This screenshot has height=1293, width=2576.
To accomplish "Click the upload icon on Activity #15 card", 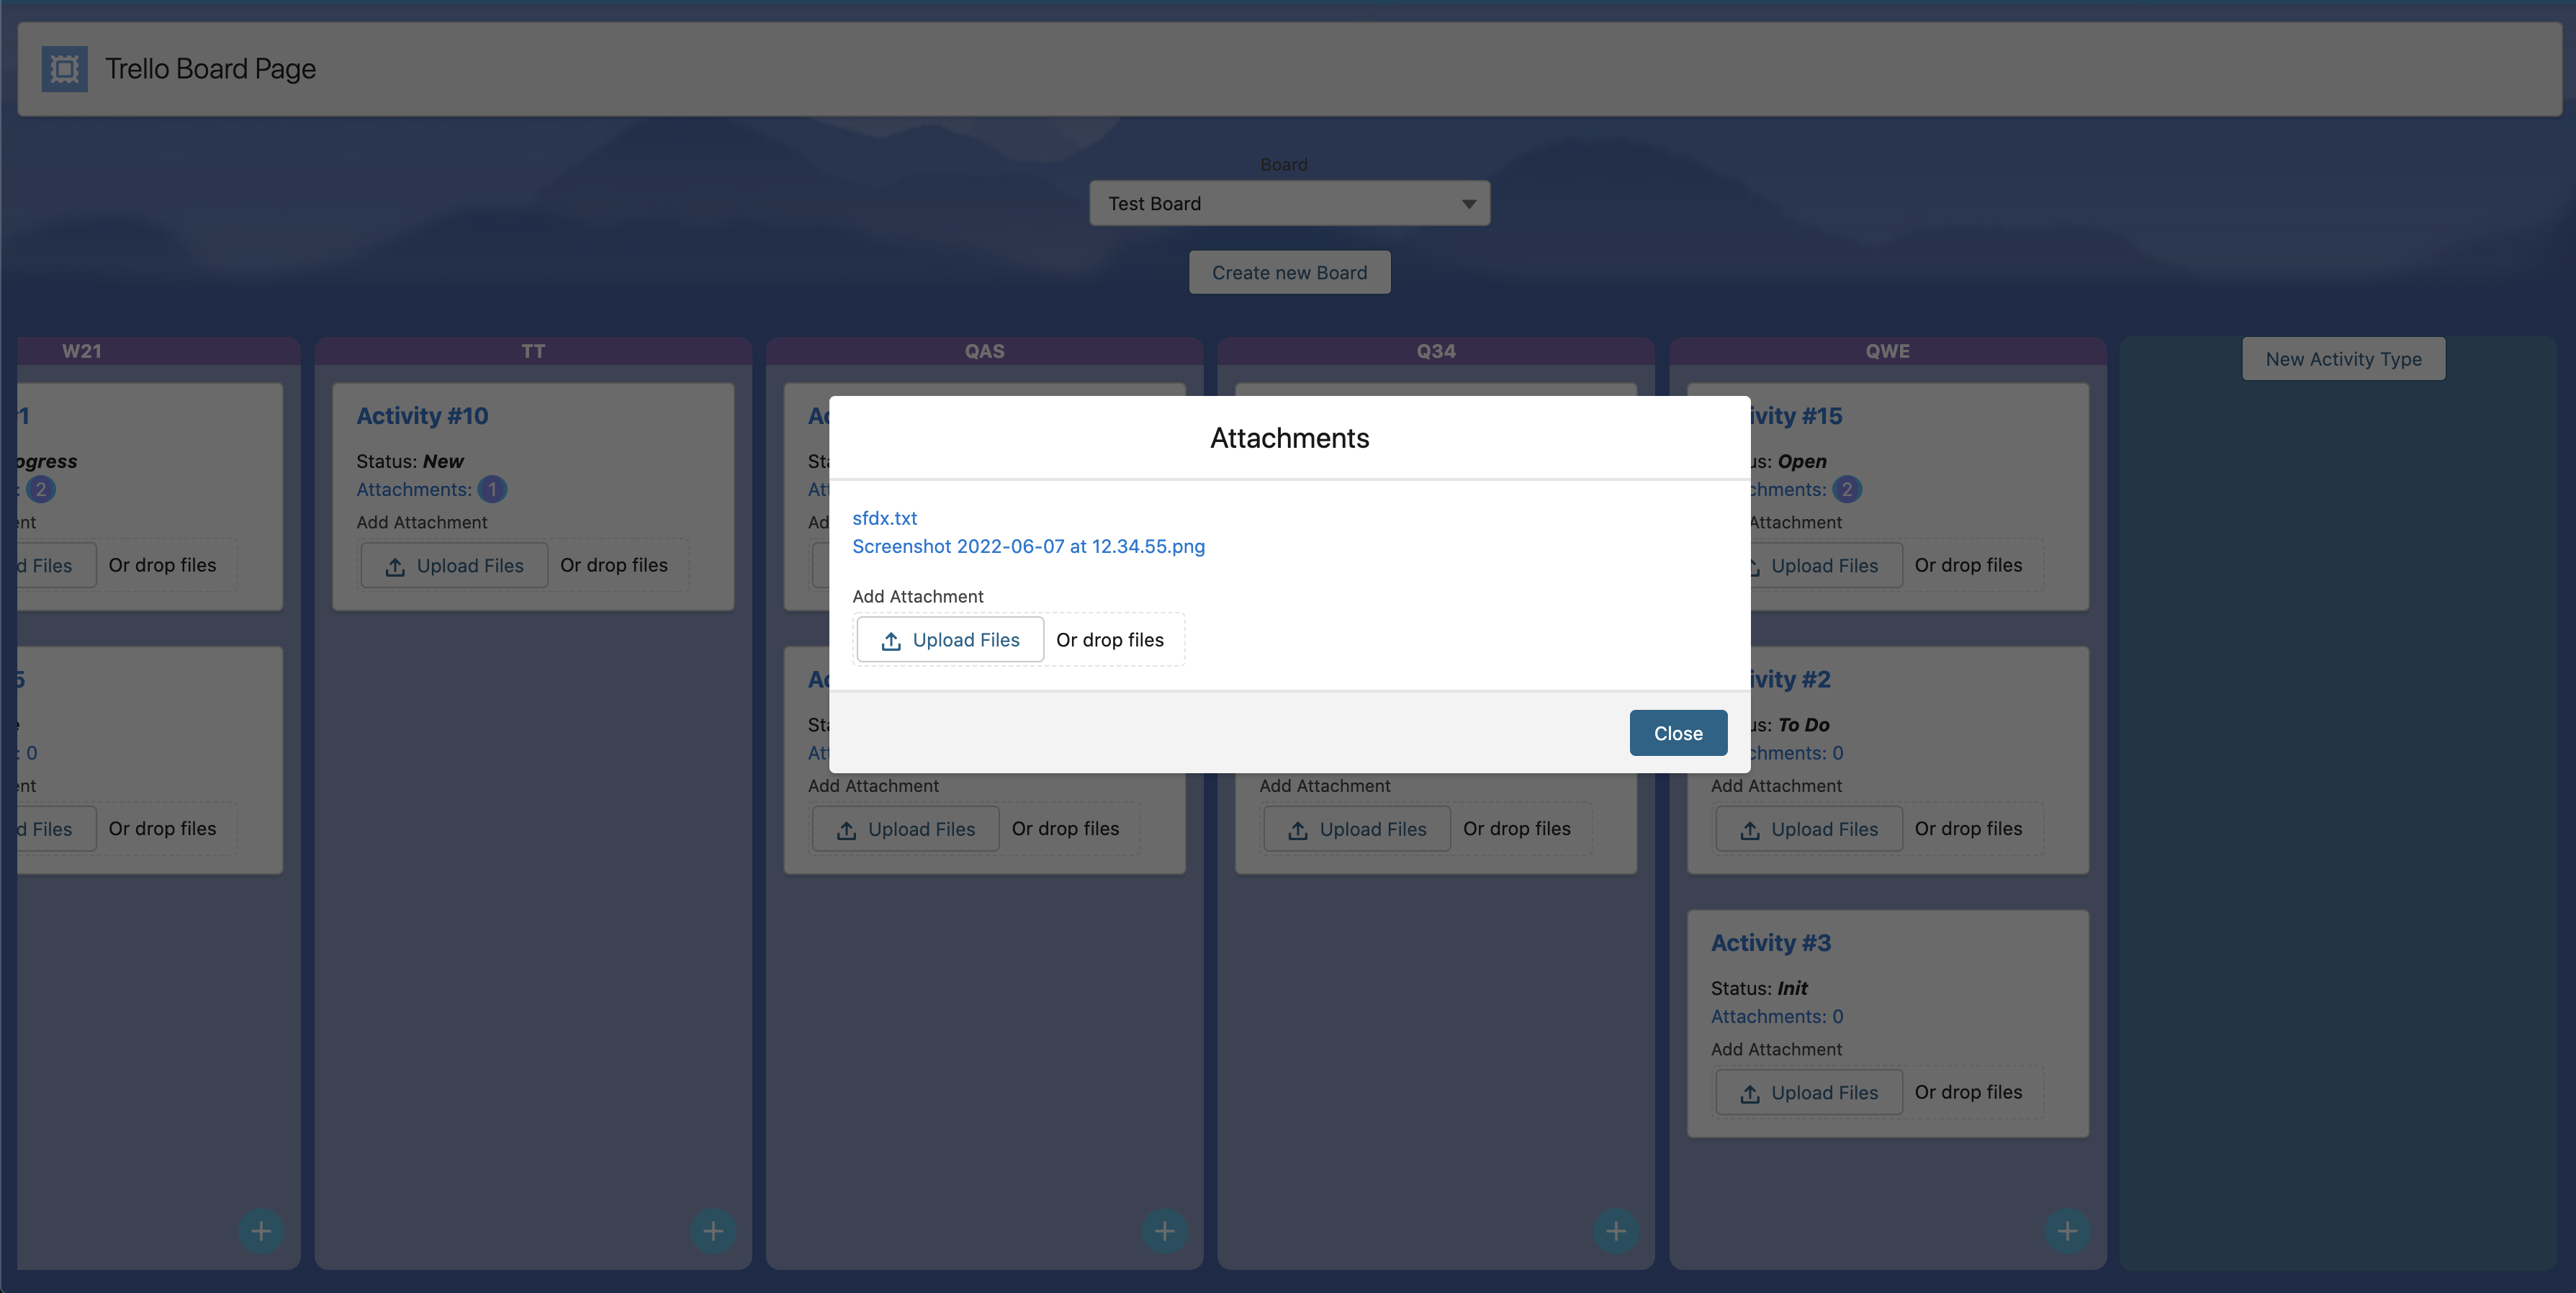I will click(x=1752, y=565).
